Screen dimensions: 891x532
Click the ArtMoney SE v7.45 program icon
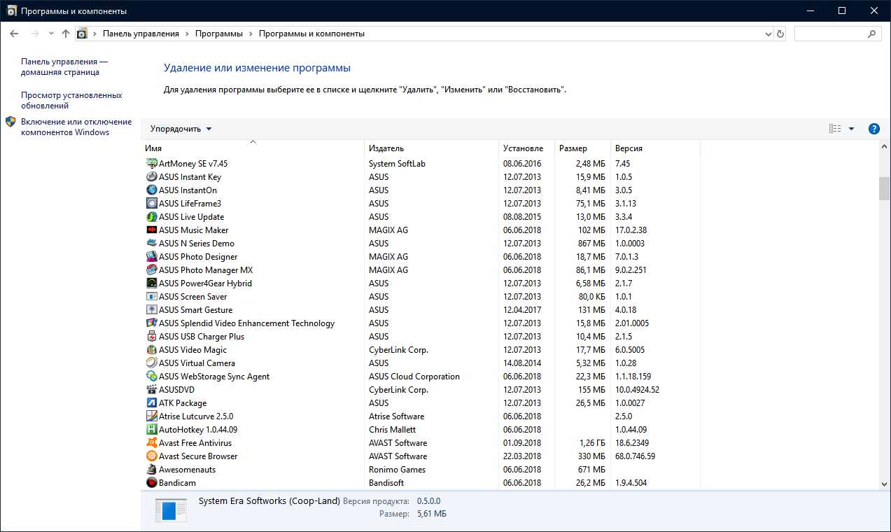pos(152,163)
